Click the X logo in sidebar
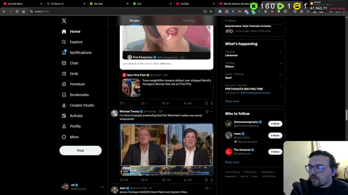348x195 pixels. [64, 21]
